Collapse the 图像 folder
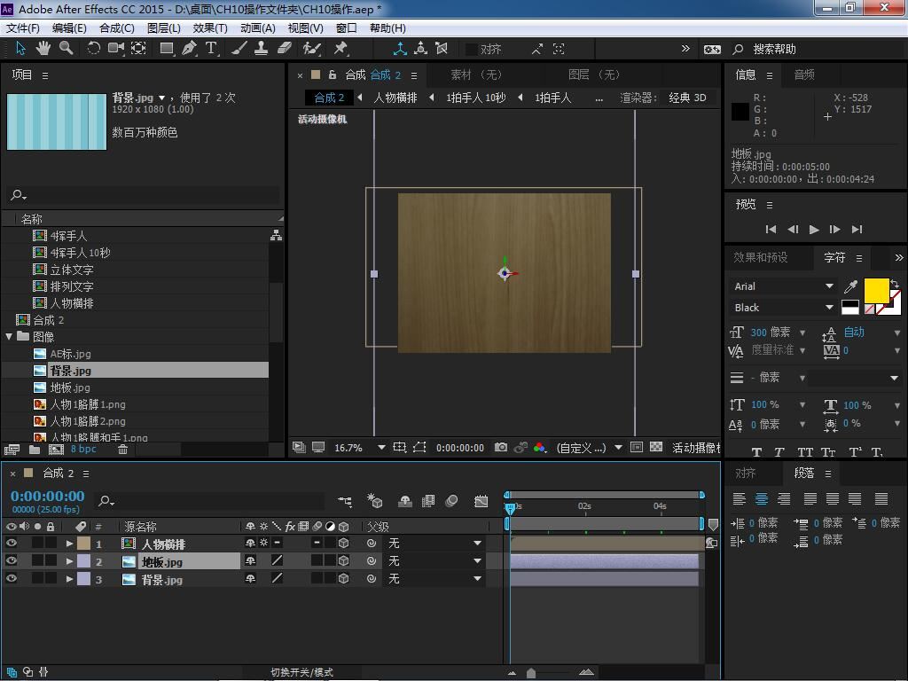908x681 pixels. pos(10,337)
